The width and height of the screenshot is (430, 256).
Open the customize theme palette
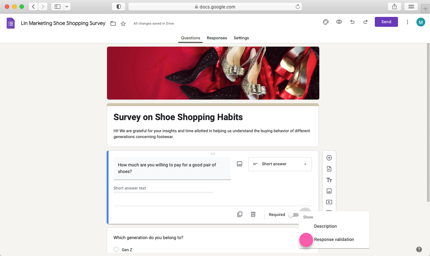pyautogui.click(x=326, y=22)
